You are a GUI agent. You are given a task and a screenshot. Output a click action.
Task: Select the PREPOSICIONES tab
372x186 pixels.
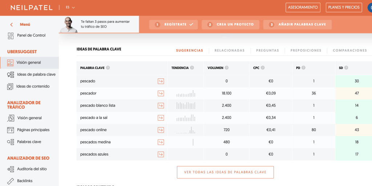tap(306, 50)
